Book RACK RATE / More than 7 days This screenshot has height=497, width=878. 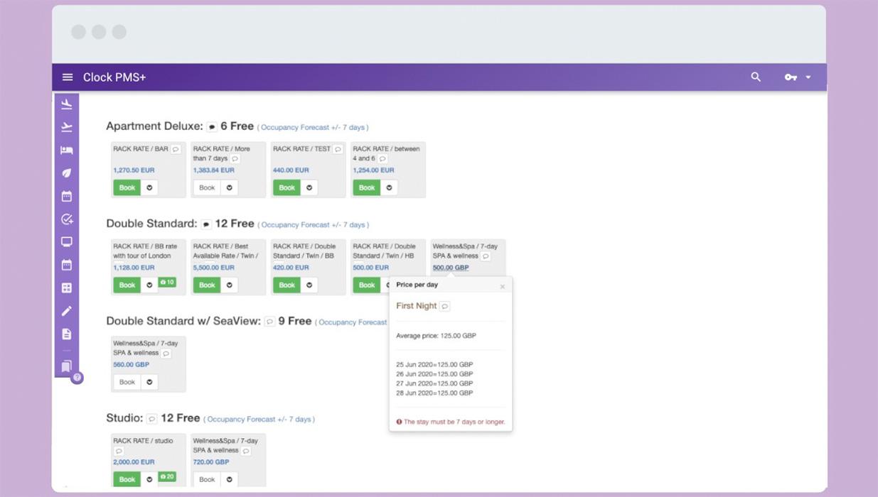point(207,188)
